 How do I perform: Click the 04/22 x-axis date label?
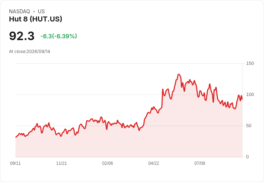[x=154, y=163]
